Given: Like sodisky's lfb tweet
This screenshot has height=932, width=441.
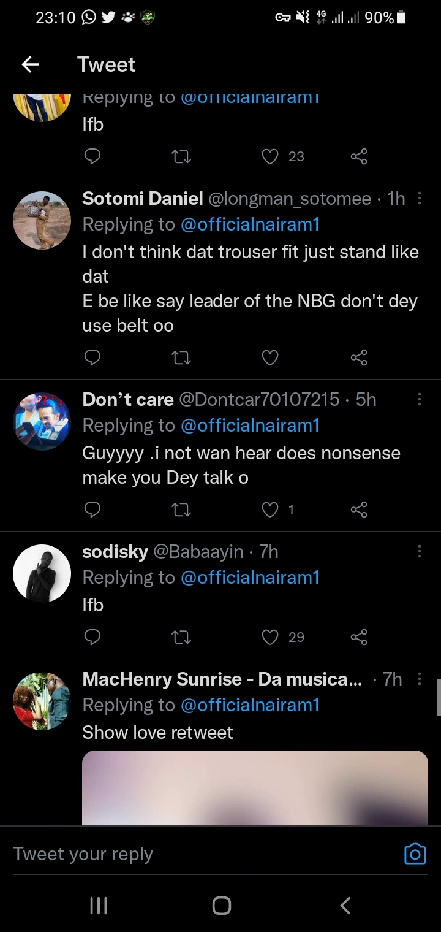Looking at the screenshot, I should point(270,637).
